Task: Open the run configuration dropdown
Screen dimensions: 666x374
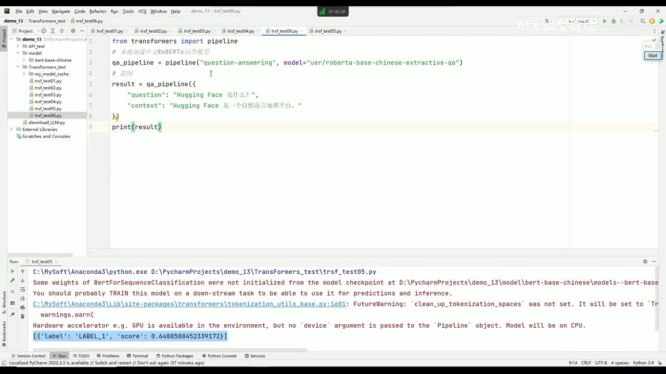Action: click(x=579, y=21)
